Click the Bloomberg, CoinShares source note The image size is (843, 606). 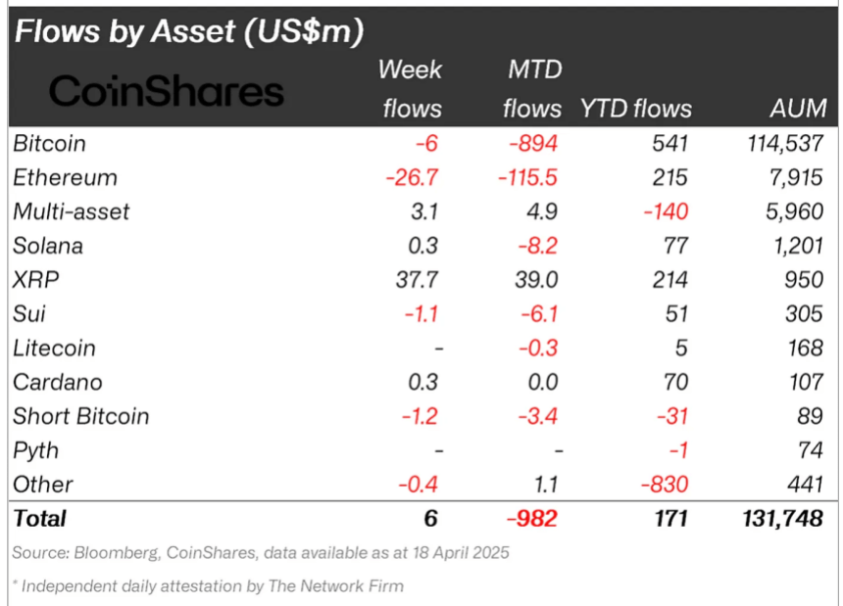click(x=261, y=553)
